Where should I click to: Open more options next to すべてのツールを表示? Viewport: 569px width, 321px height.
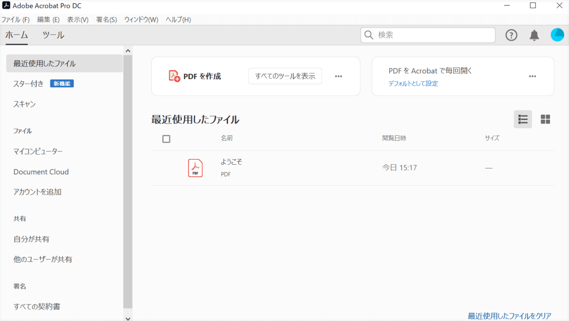click(x=338, y=76)
